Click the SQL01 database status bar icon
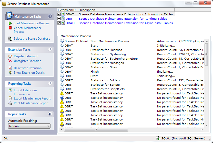This screenshot has width=213, height=143. [x=158, y=138]
